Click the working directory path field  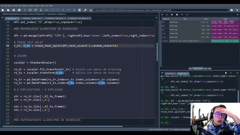pyautogui.click(x=161, y=10)
